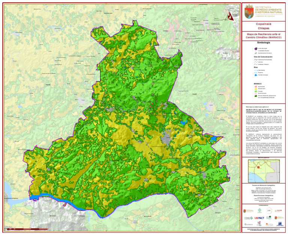Click the macrolocalización inset map thumbnail
This screenshot has height=235, width=288.
264,171
